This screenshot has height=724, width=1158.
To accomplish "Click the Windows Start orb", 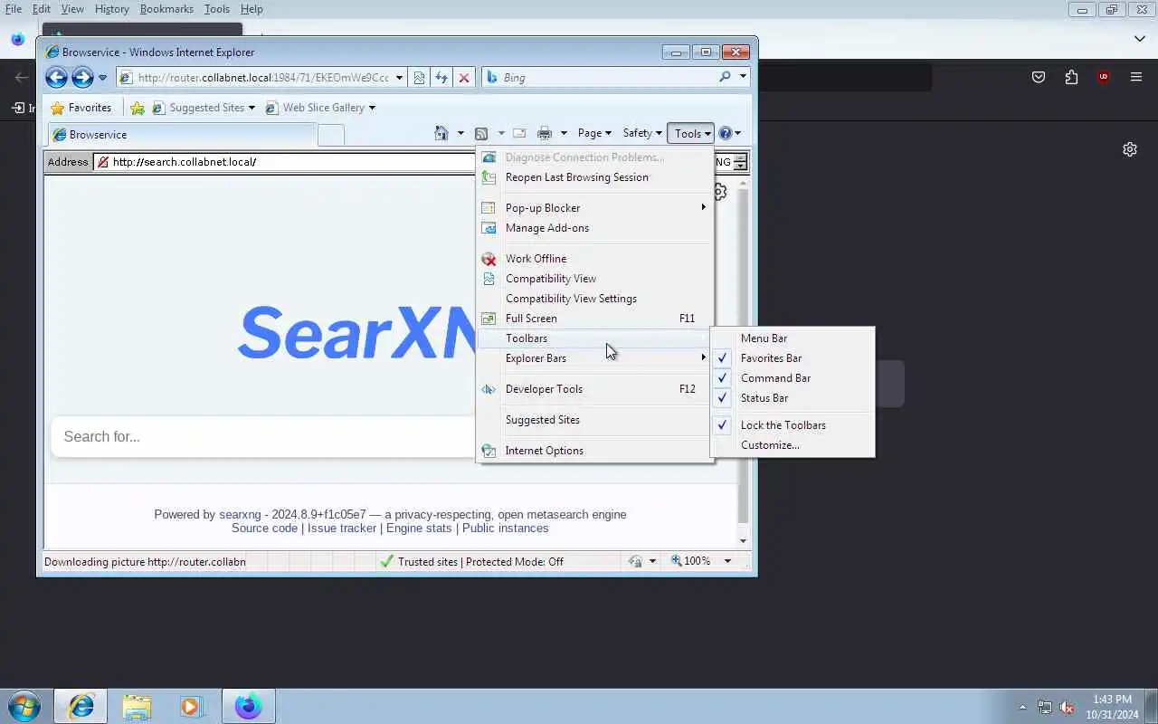I will (24, 706).
